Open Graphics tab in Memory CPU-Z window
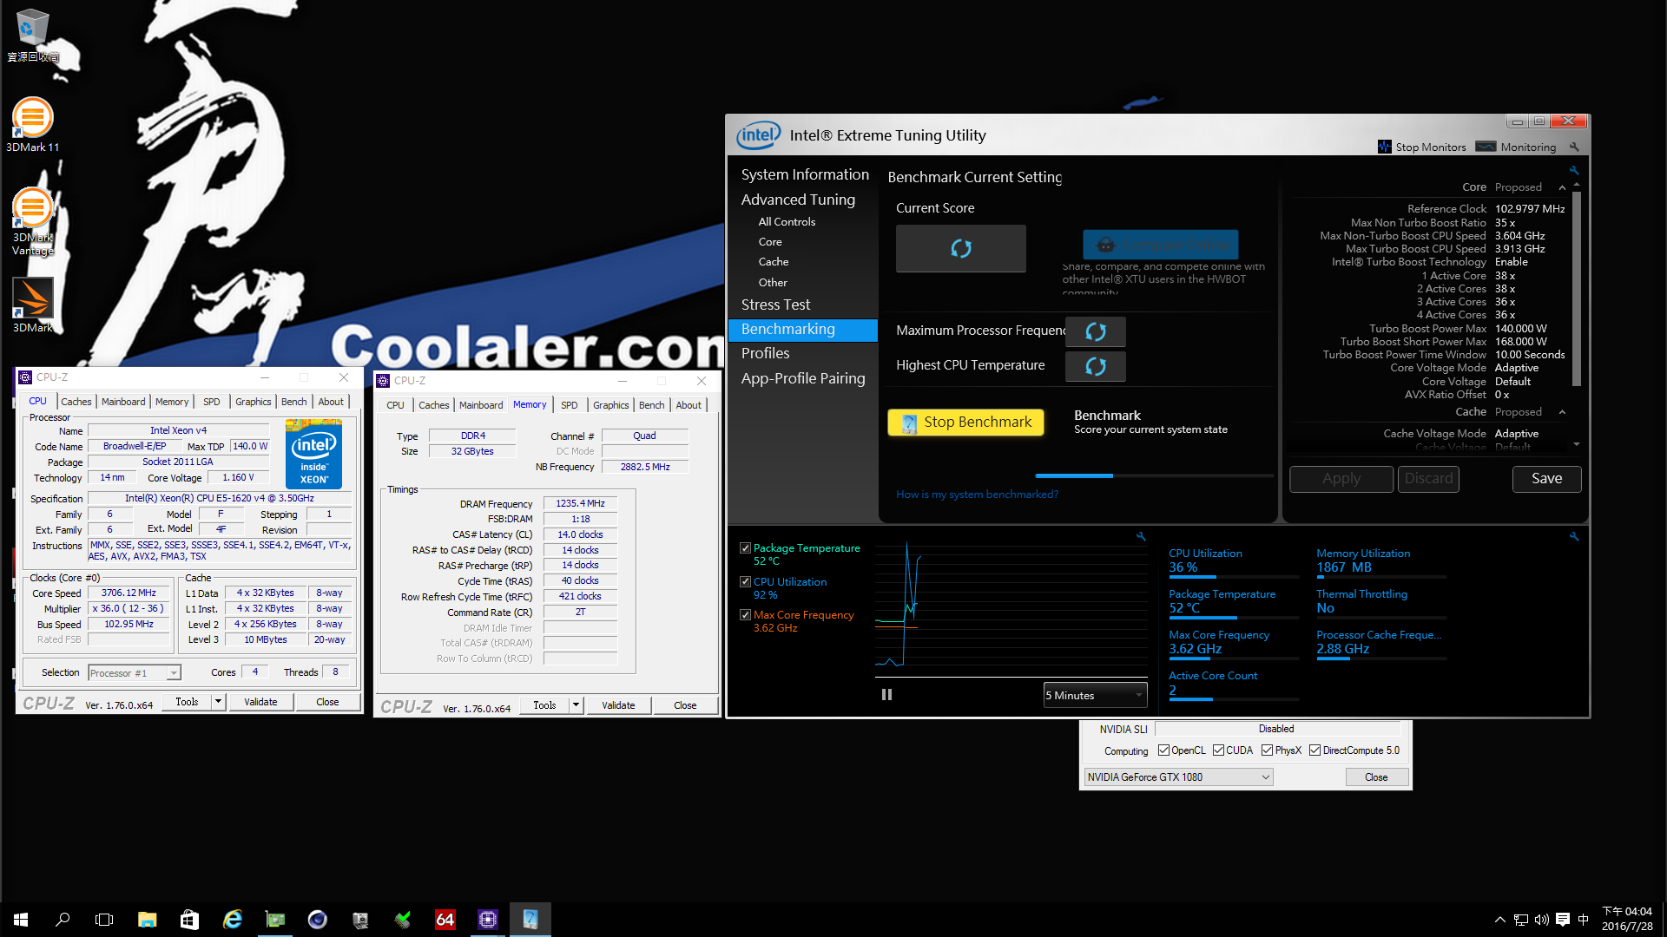Viewport: 1667px width, 937px height. (610, 405)
